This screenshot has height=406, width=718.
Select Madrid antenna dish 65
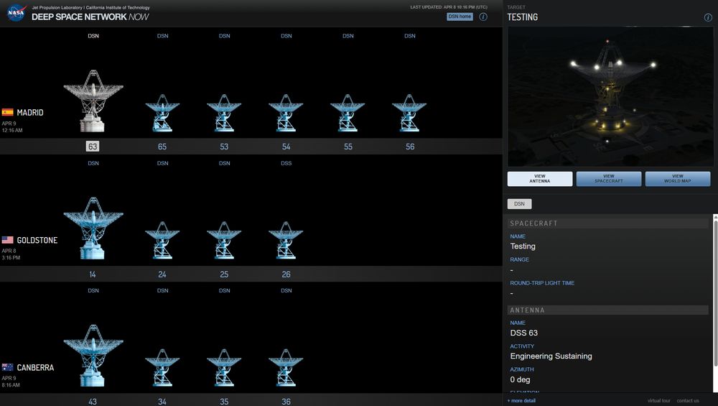pyautogui.click(x=162, y=113)
